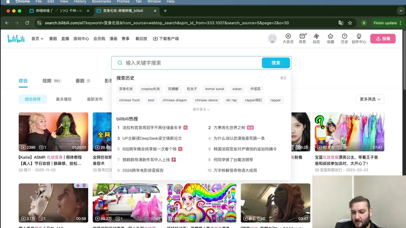This screenshot has width=406, height=228.
Task: Close the 变身化妆 tab
Action: (x=155, y=11)
